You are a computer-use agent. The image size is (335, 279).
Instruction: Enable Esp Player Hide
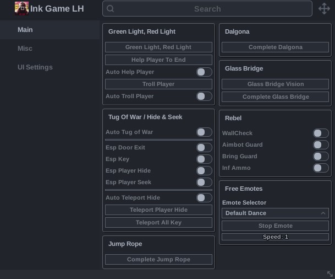pos(204,171)
